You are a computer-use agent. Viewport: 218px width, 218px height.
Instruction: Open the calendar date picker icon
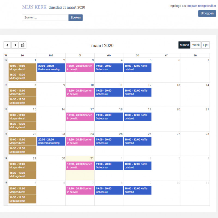[x=23, y=45]
